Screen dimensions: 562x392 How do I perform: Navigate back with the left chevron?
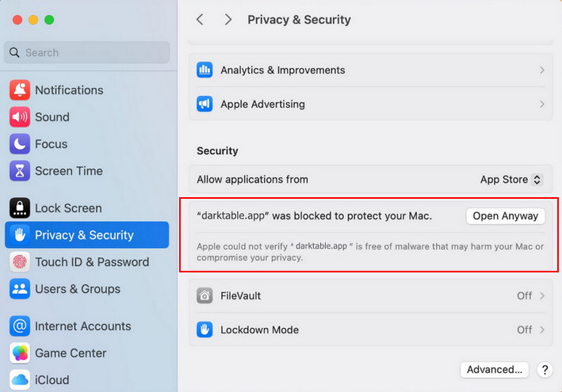pyautogui.click(x=200, y=20)
